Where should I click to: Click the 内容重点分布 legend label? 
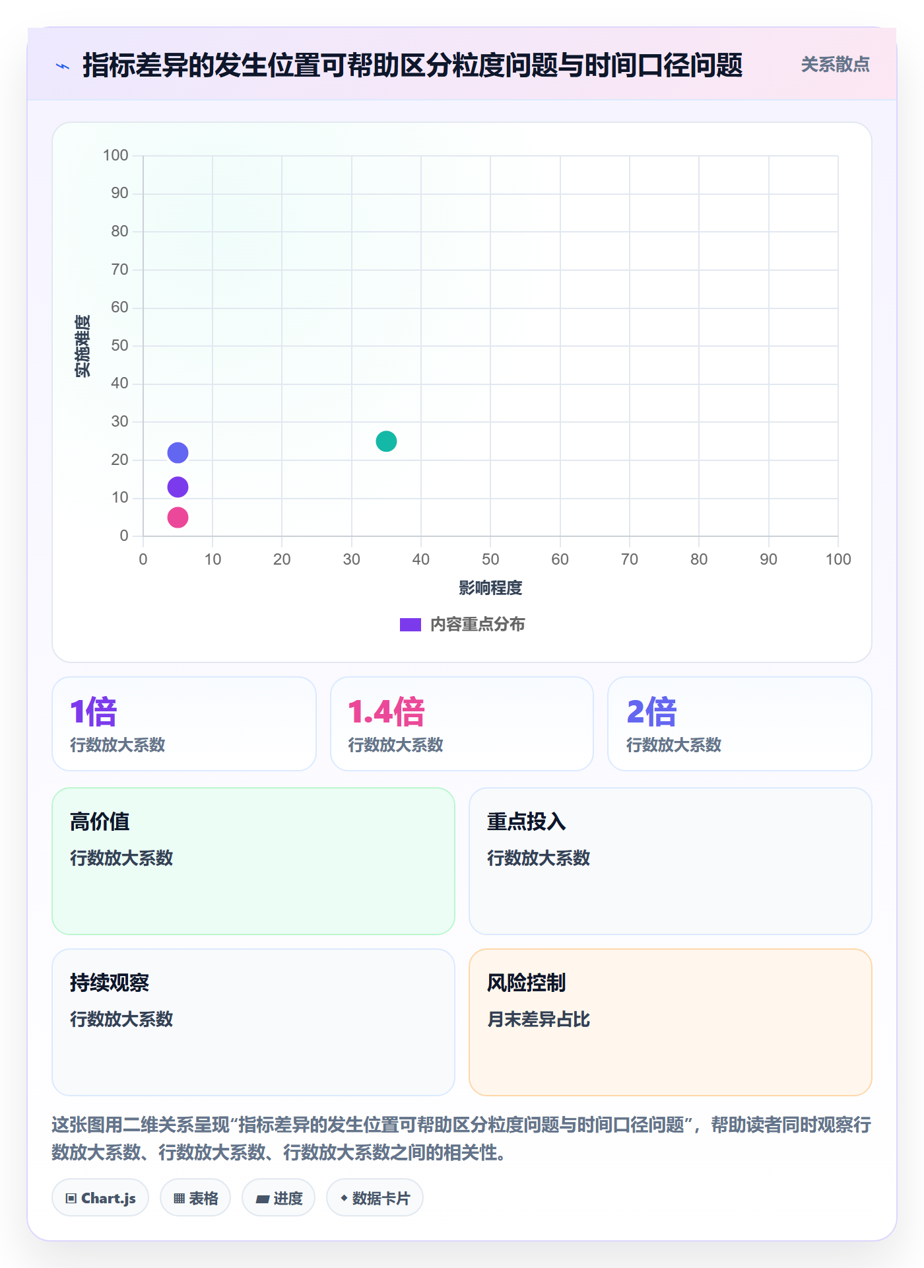477,625
